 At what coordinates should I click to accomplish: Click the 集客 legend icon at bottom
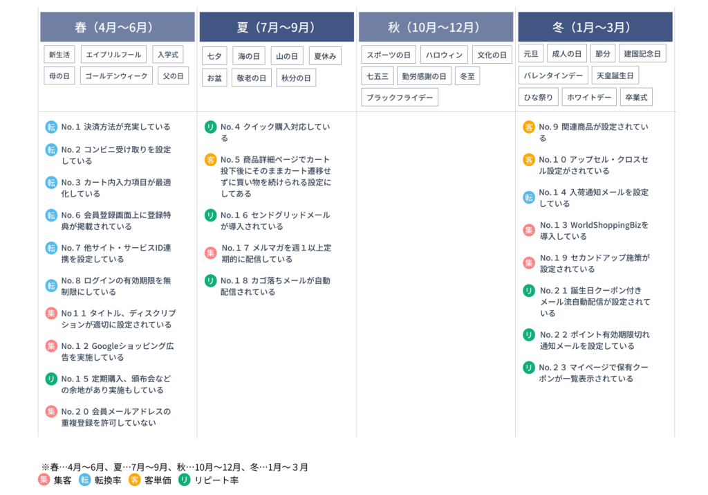pyautogui.click(x=44, y=480)
